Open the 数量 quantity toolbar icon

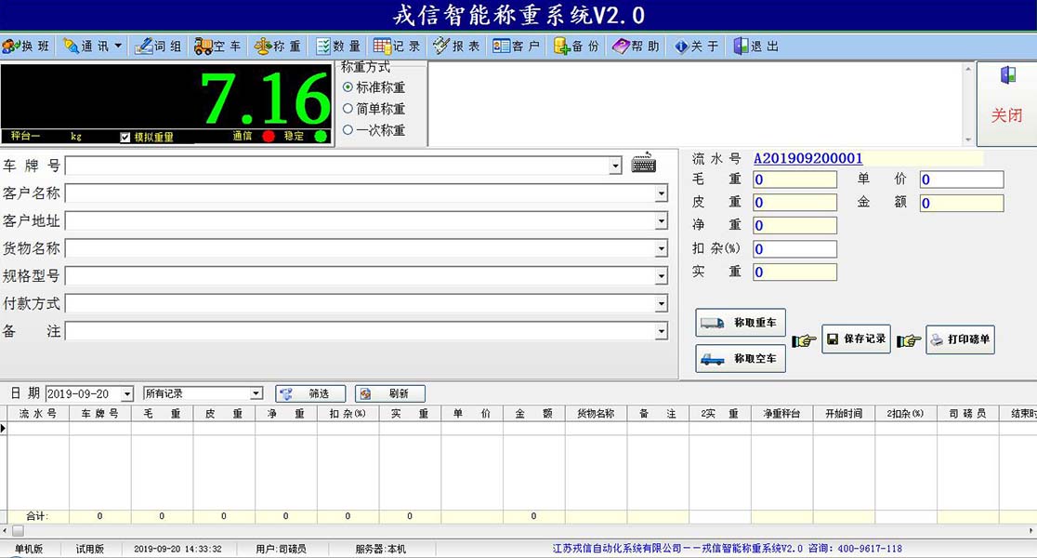coord(322,46)
